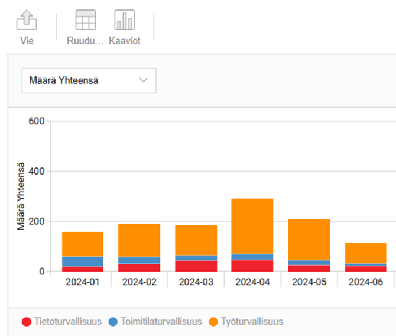Select the red bar segment for 2024-04

pos(252,265)
